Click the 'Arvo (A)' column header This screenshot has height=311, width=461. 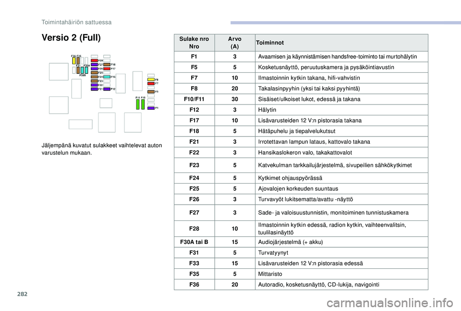point(235,43)
